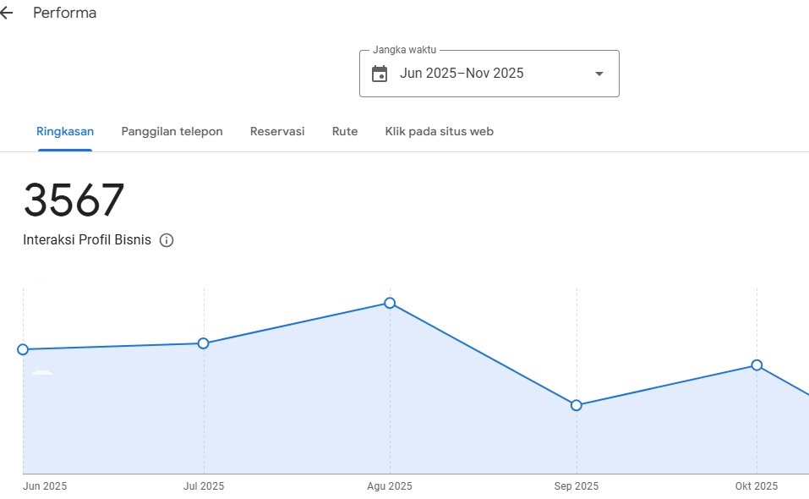Click the calendar icon in the date range
Viewport: 809px width, 499px height.
(x=380, y=74)
